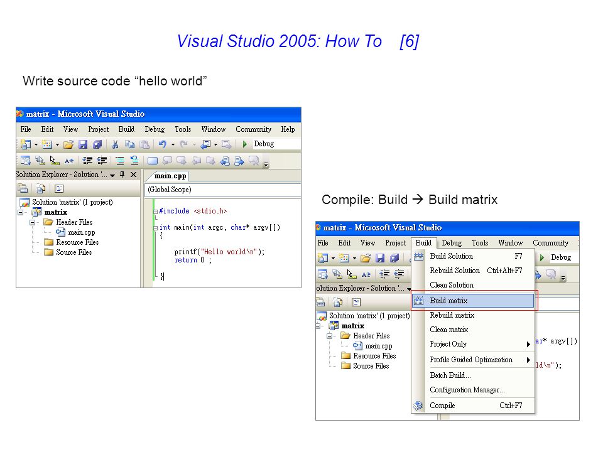Uncomment selected lines icon in code window
The image size is (603, 452).
(134, 160)
